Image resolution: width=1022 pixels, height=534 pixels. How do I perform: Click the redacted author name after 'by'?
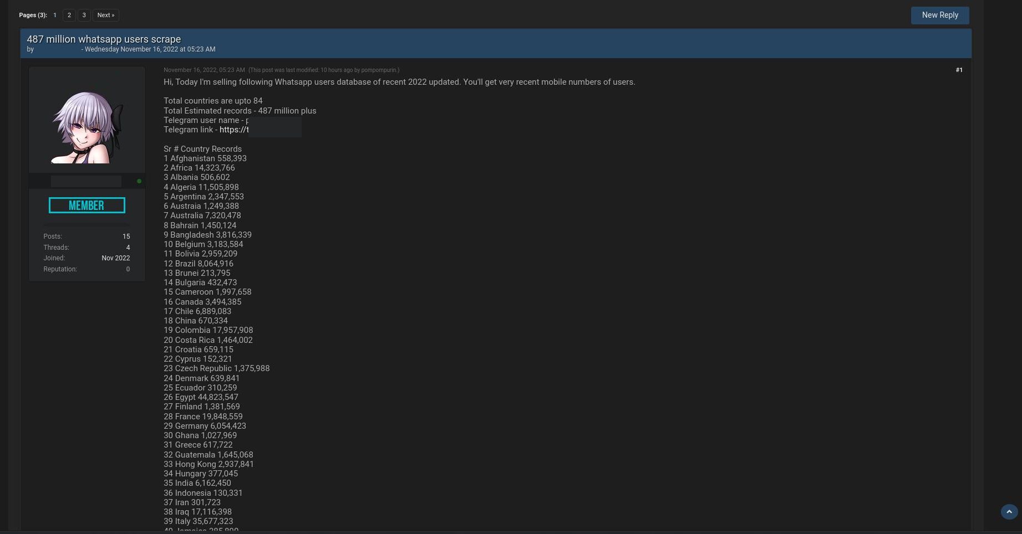point(58,49)
